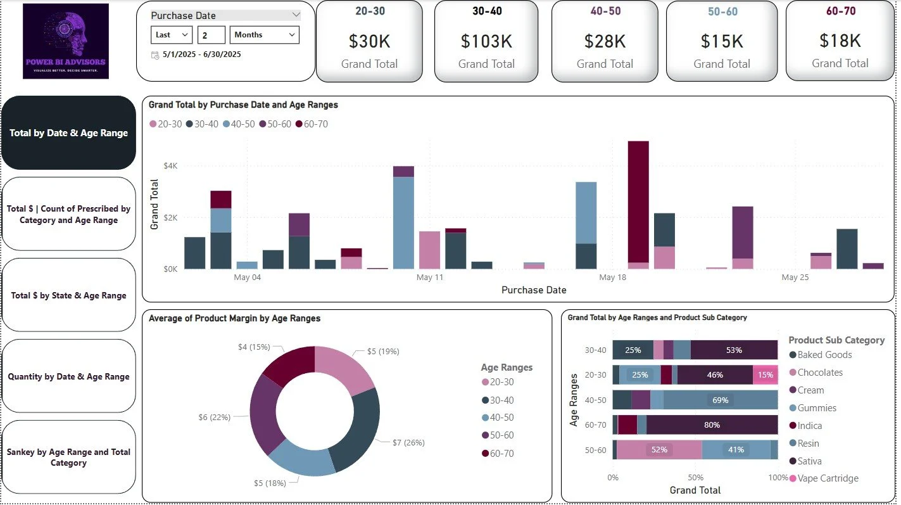Click Cream in Product Sub Category legend
Image resolution: width=901 pixels, height=505 pixels.
click(806, 390)
